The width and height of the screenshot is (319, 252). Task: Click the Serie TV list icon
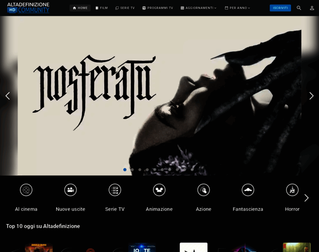115,190
